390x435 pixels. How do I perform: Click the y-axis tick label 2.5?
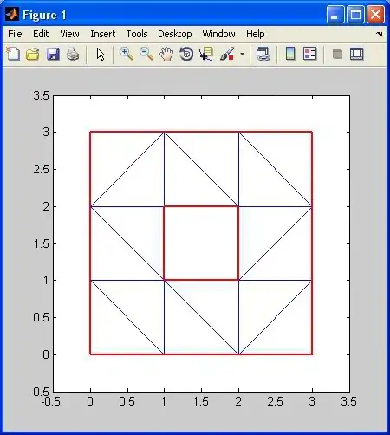[42, 170]
